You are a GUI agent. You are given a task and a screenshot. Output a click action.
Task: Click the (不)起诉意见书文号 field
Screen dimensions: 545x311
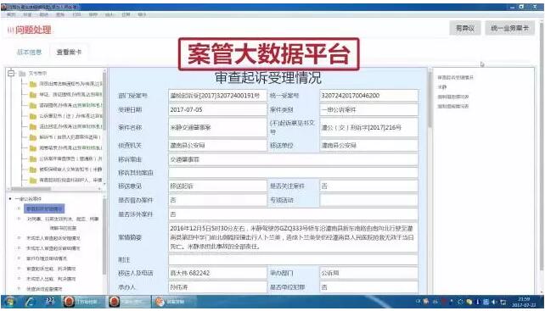click(x=368, y=128)
